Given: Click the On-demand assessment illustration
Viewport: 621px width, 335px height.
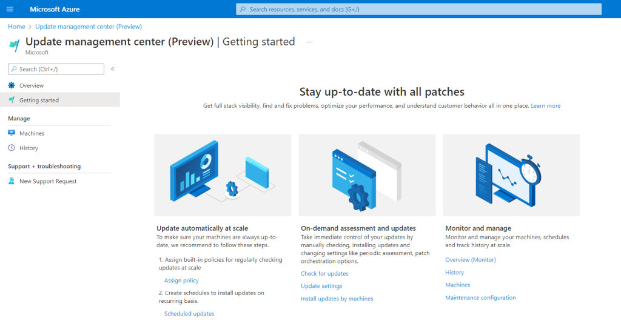Looking at the screenshot, I should (x=367, y=175).
